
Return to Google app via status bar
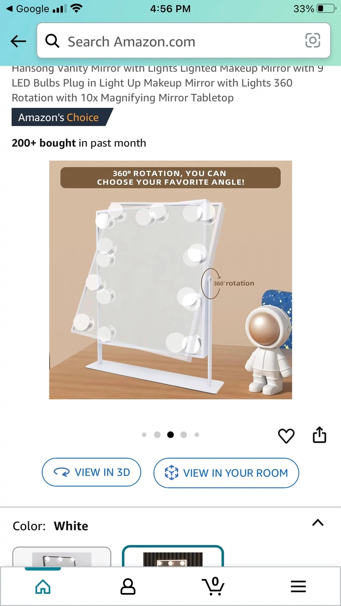[x=27, y=8]
